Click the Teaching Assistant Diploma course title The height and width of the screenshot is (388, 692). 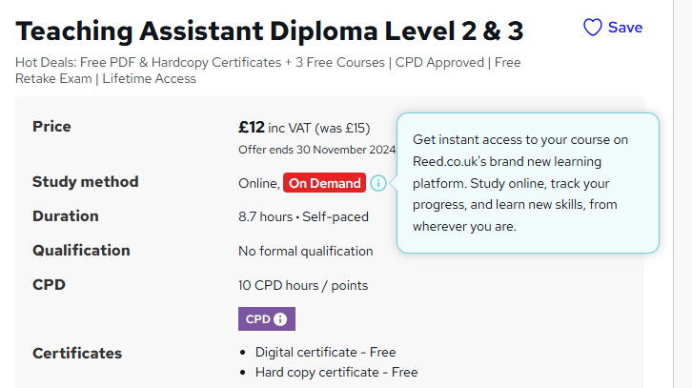coord(270,31)
